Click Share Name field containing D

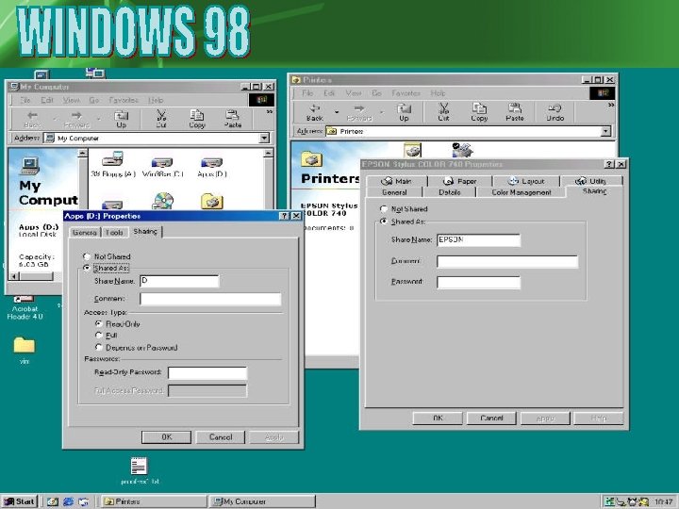[x=179, y=281]
